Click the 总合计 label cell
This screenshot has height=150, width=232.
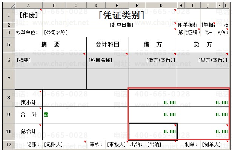pos(29,132)
